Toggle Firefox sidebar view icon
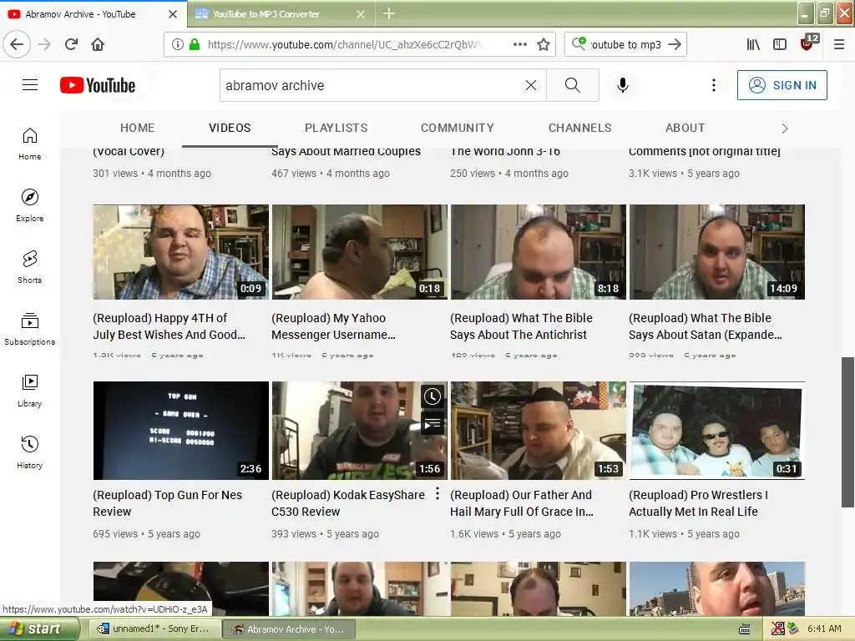This screenshot has height=641, width=855. coord(780,44)
